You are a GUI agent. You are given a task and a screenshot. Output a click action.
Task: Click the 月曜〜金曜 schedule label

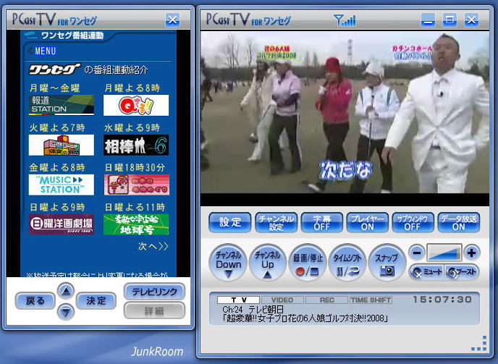coord(54,88)
